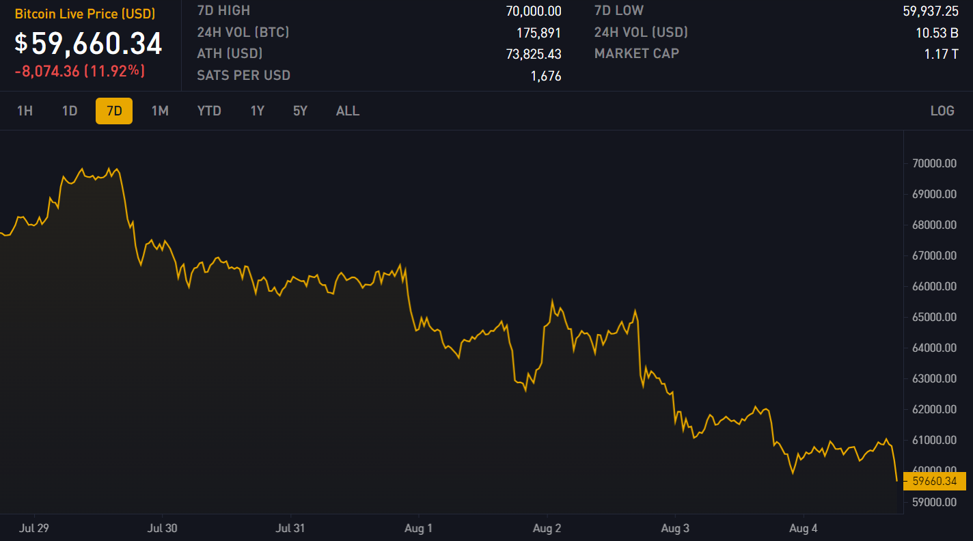
Task: Click the MARKET CAP label
Action: tap(636, 53)
